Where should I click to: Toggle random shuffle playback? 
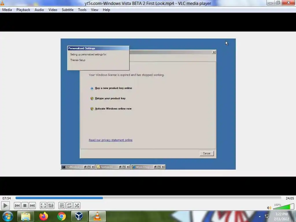77,206
